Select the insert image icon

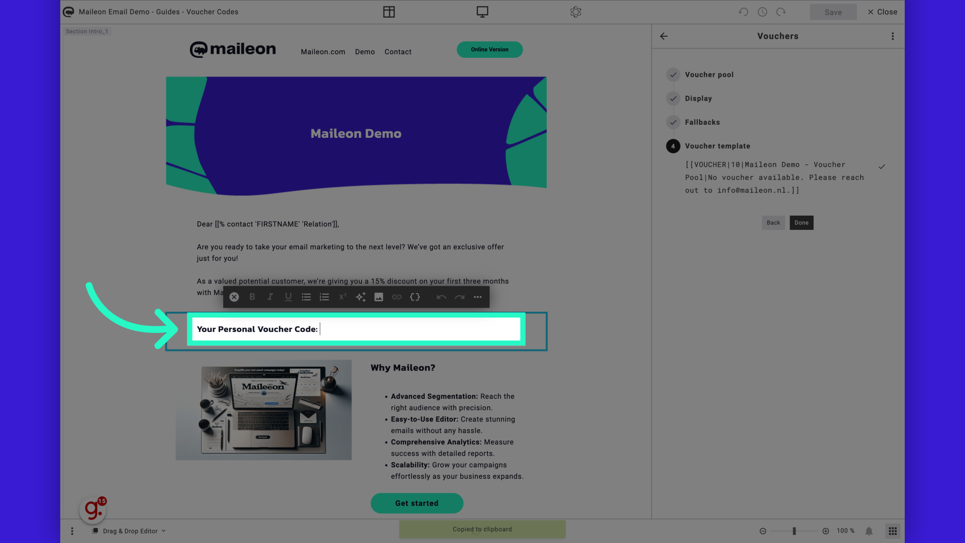378,296
